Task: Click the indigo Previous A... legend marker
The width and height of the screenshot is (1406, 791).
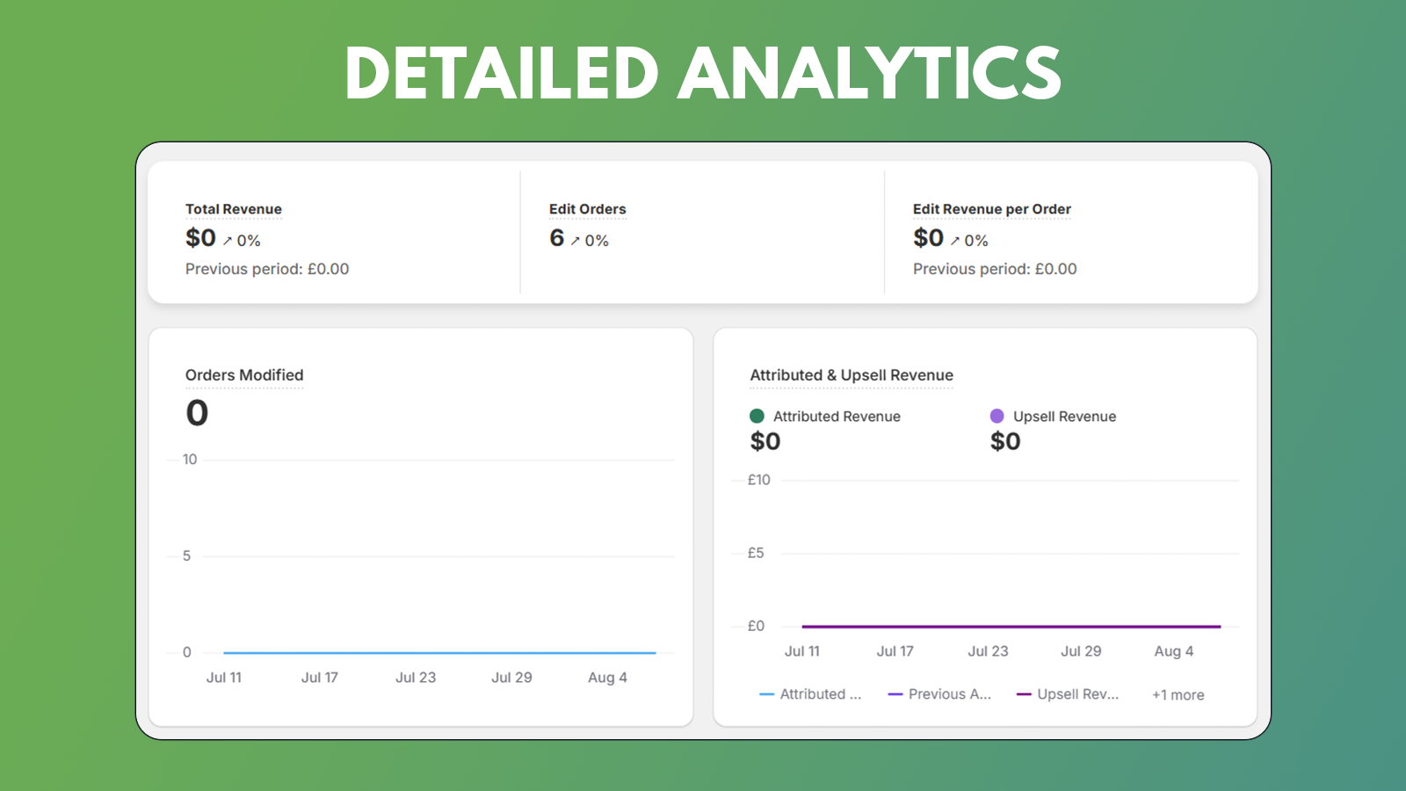Action: 895,693
